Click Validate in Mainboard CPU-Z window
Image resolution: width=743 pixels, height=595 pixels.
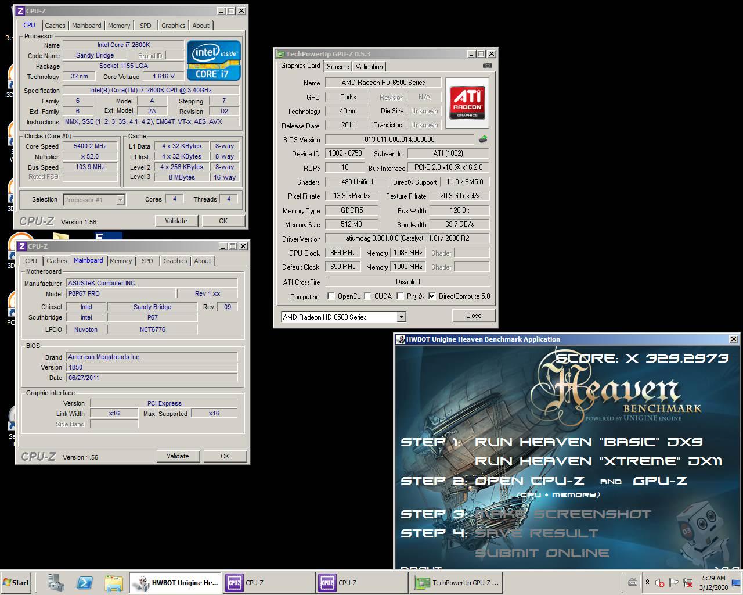tap(178, 456)
